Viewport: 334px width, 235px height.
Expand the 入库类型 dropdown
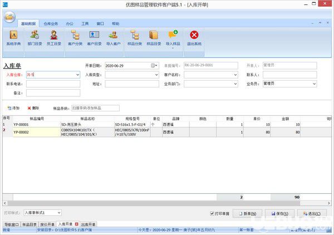coord(156,75)
